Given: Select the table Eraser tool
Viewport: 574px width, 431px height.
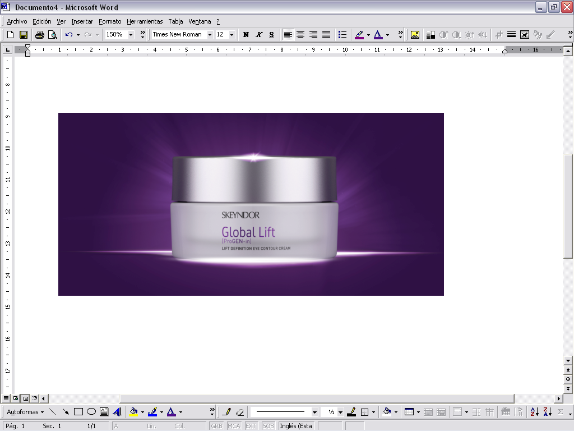Looking at the screenshot, I should [x=240, y=411].
